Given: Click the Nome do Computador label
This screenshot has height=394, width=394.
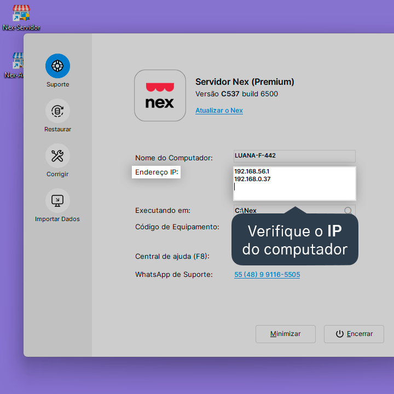Looking at the screenshot, I should [x=174, y=158].
